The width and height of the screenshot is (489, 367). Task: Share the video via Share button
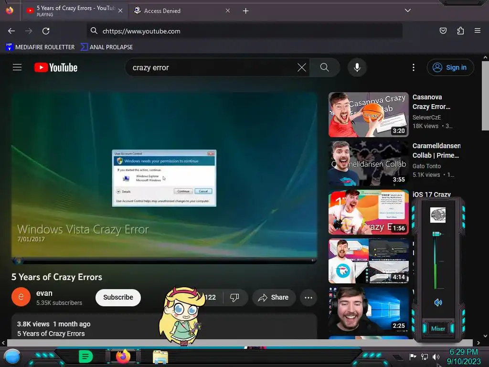click(x=273, y=297)
